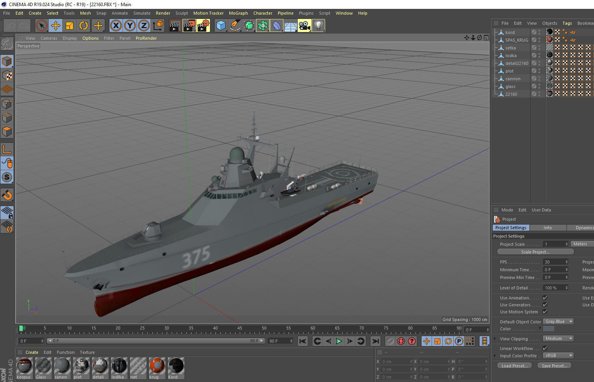Click frame 45 on the timeline ruler
The height and width of the screenshot is (382, 594).
pos(240,328)
